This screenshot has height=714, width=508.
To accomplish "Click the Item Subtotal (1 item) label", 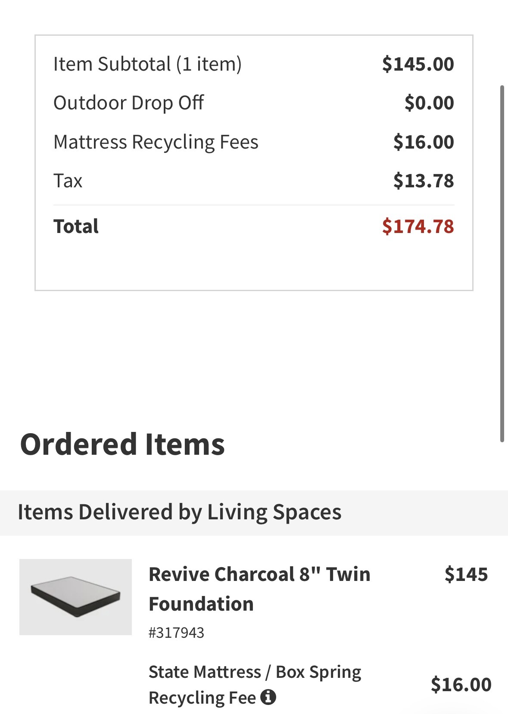I will click(x=147, y=64).
